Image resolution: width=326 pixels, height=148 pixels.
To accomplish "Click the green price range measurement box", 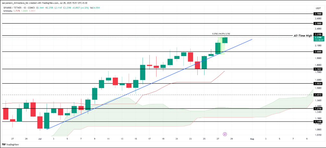I will tap(221, 46).
